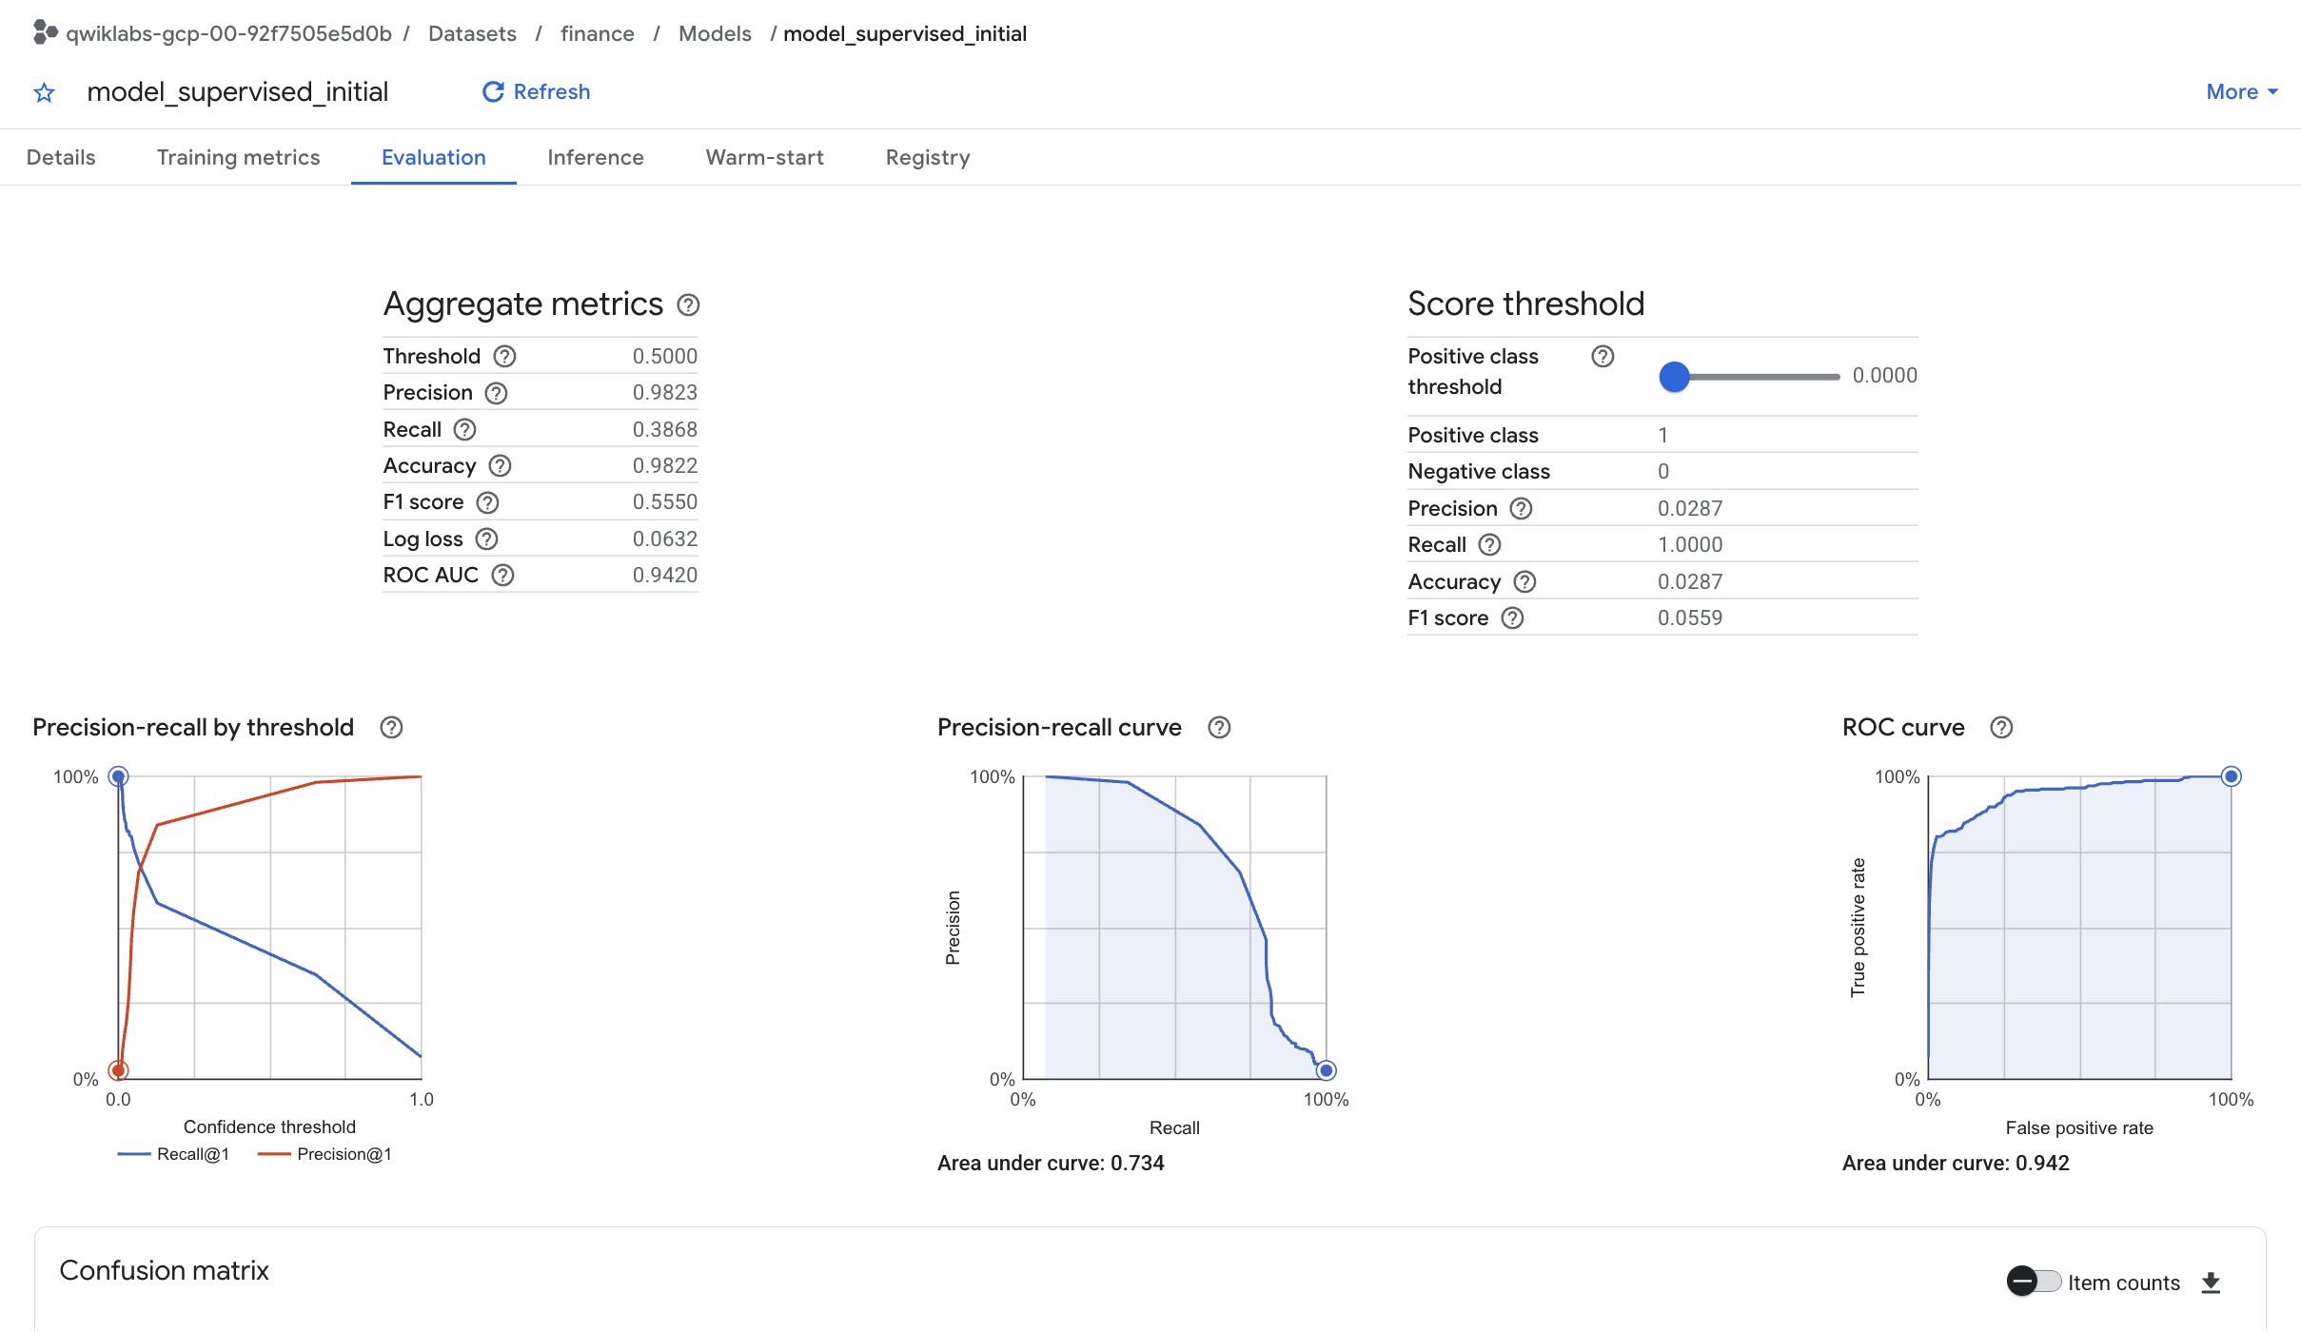Download the confusion matrix data
The image size is (2301, 1332).
tap(2212, 1282)
